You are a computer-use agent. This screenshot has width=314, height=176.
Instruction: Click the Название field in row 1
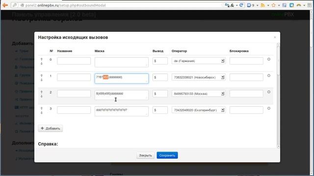(x=74, y=77)
